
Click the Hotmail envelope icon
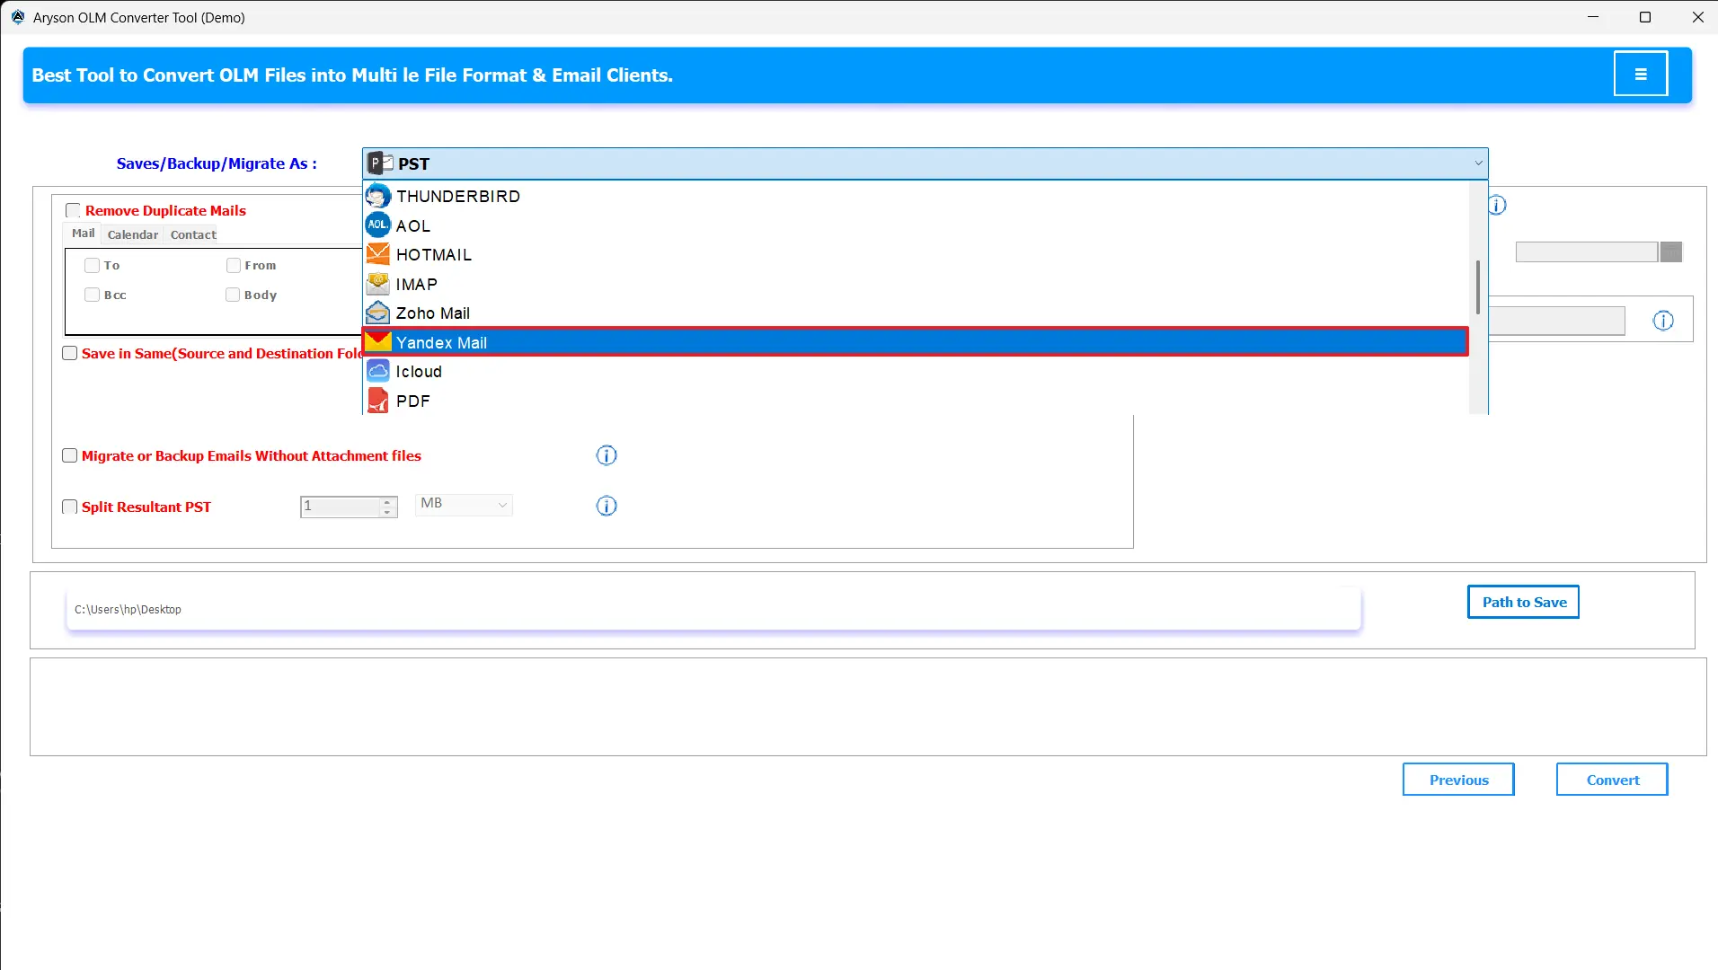point(378,254)
